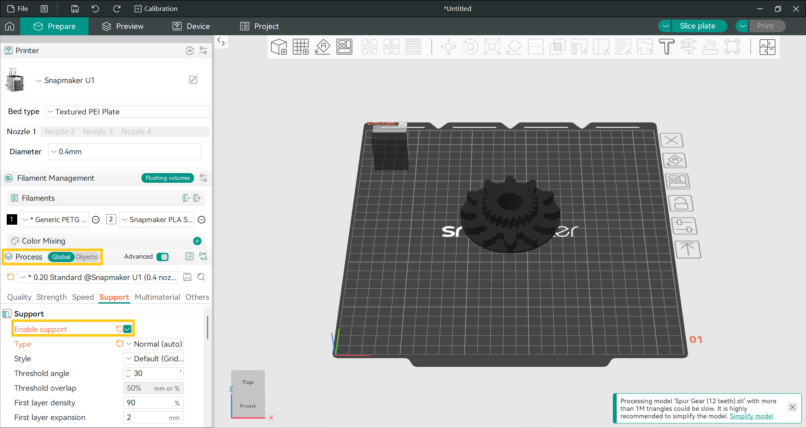Image resolution: width=806 pixels, height=428 pixels.
Task: Remove the plate using its X icon
Action: (672, 140)
